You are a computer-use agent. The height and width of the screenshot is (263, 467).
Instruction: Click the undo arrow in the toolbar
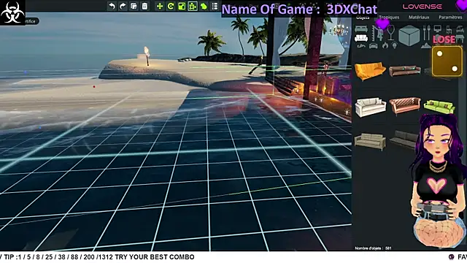coord(112,6)
